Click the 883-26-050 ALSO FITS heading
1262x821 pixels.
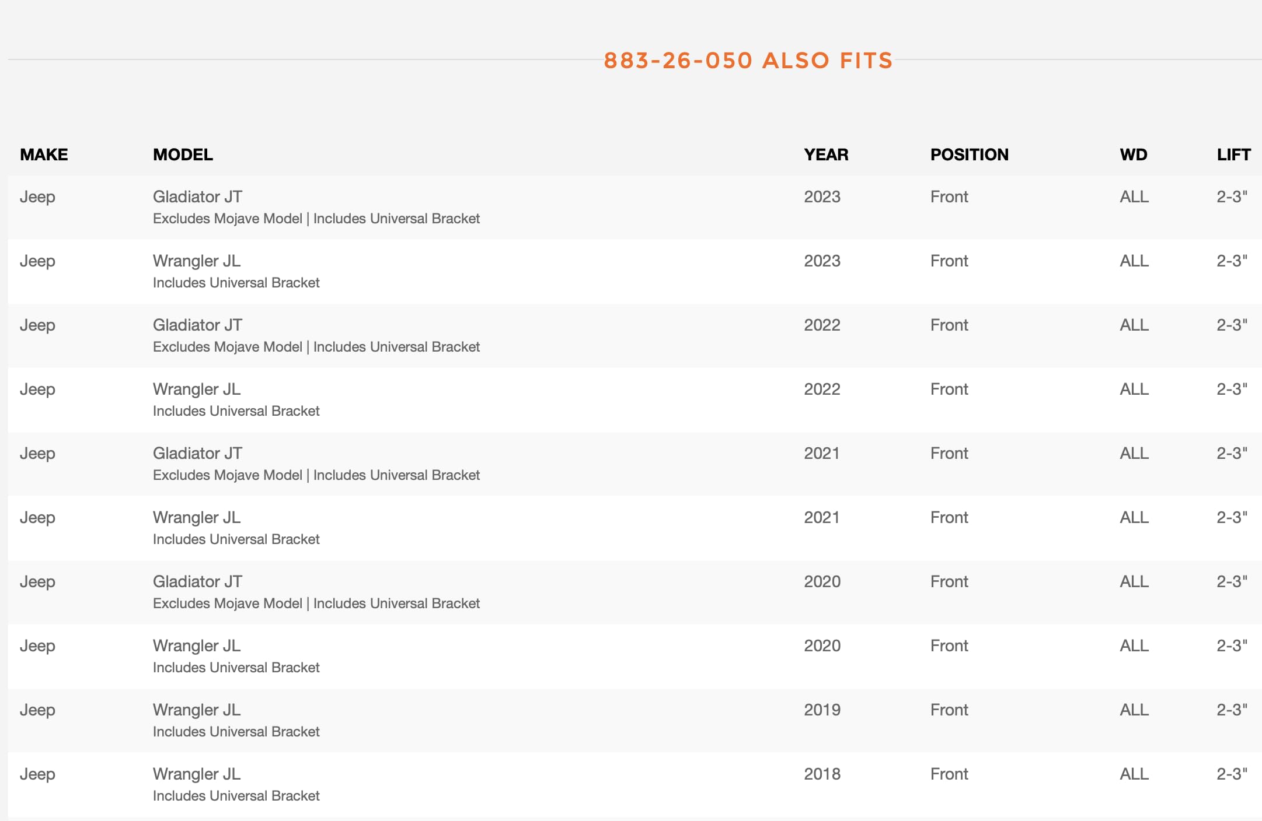pyautogui.click(x=748, y=61)
